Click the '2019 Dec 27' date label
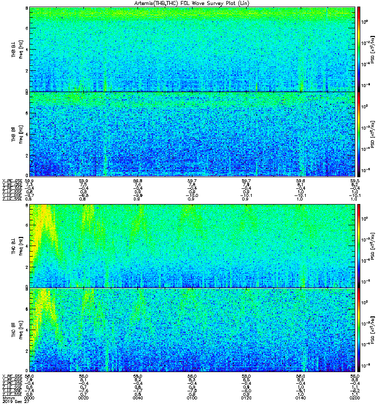The height and width of the screenshot is (405, 379). [16, 401]
